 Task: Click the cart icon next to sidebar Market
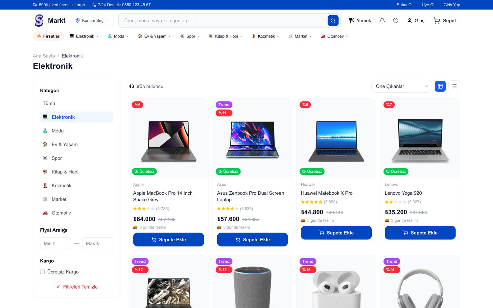tap(45, 199)
